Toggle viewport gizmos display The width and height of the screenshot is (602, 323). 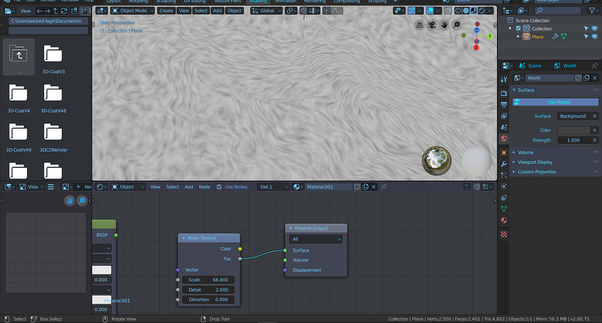[x=412, y=11]
